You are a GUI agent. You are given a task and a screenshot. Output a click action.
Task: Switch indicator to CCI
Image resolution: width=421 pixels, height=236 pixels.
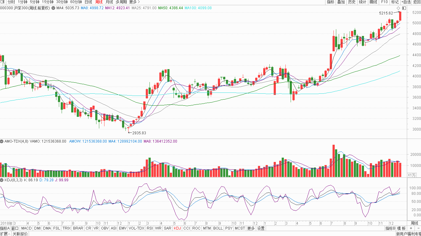tap(187, 228)
